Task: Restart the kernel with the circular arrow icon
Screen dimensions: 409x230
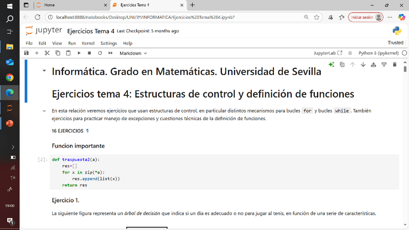Action: tap(100, 53)
